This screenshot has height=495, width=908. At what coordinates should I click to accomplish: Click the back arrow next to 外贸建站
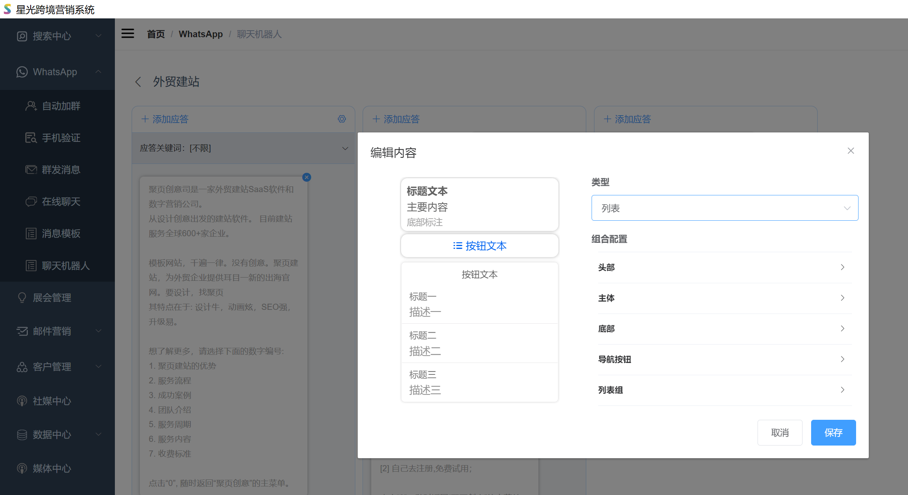(x=138, y=82)
